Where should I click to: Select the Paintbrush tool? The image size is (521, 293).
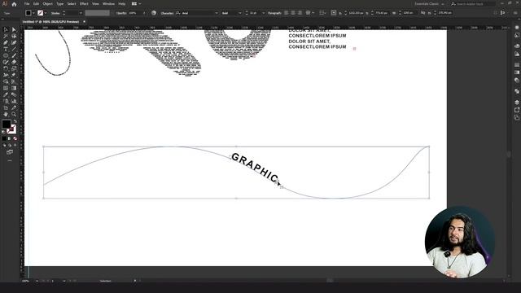click(14, 55)
